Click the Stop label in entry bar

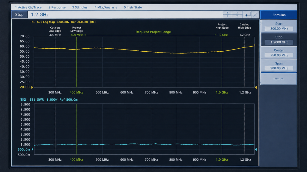(19, 15)
